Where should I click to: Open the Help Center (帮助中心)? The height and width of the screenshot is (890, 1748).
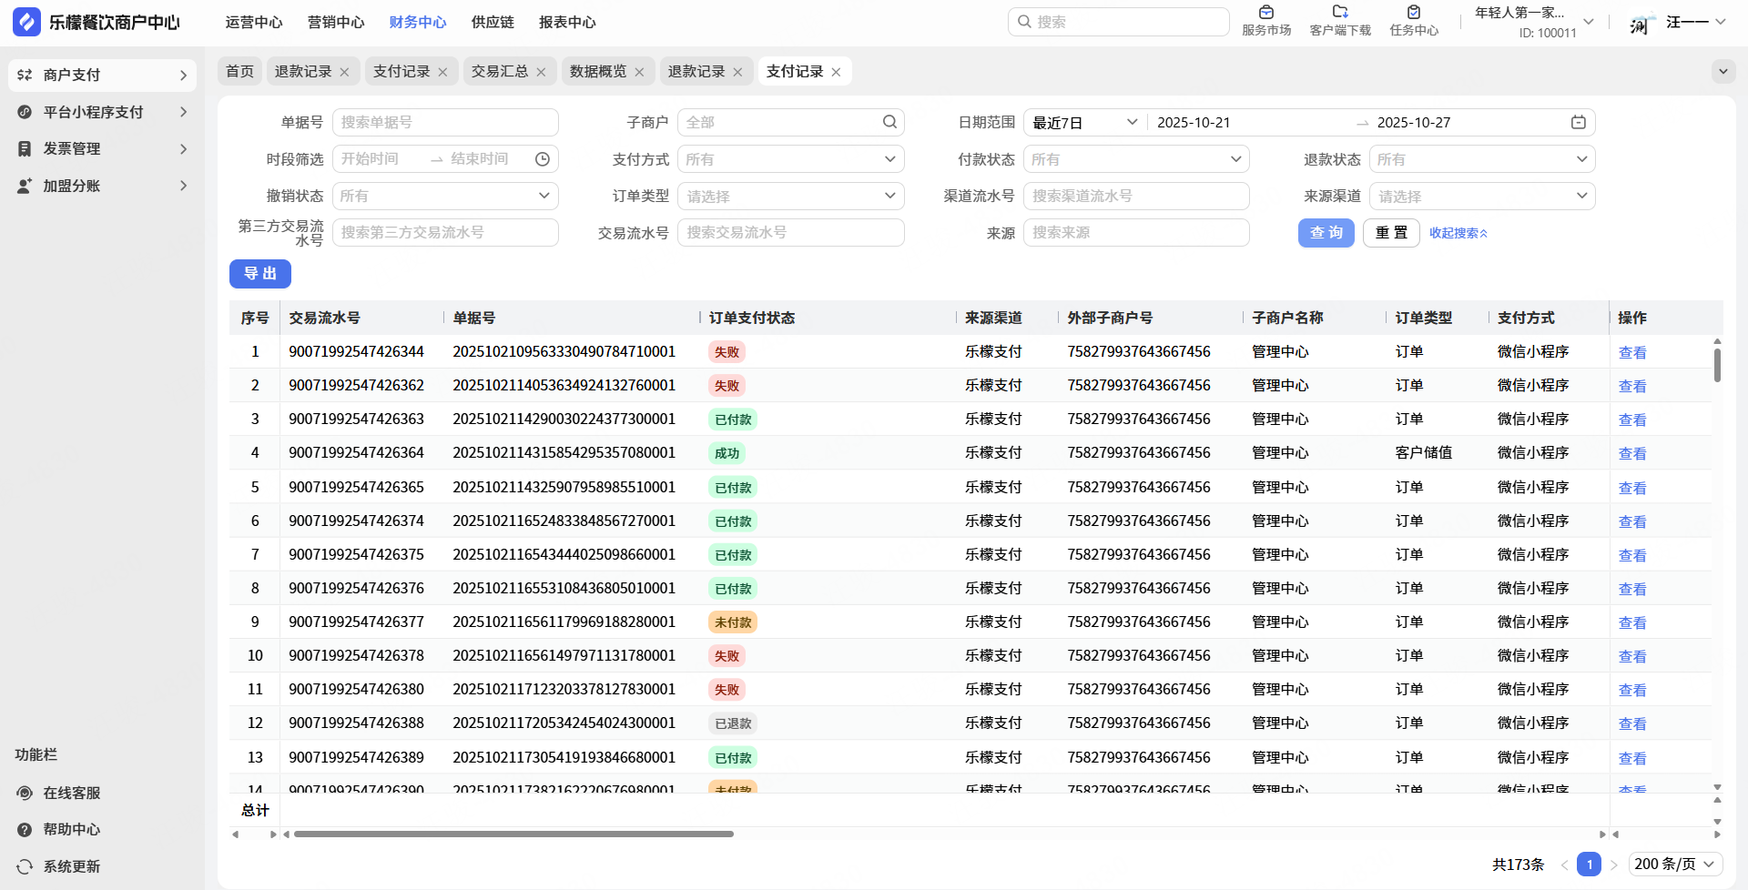(x=72, y=830)
